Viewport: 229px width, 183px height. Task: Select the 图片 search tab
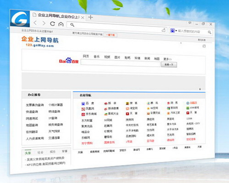click(117, 57)
